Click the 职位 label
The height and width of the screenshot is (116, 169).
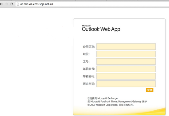(x=86, y=54)
